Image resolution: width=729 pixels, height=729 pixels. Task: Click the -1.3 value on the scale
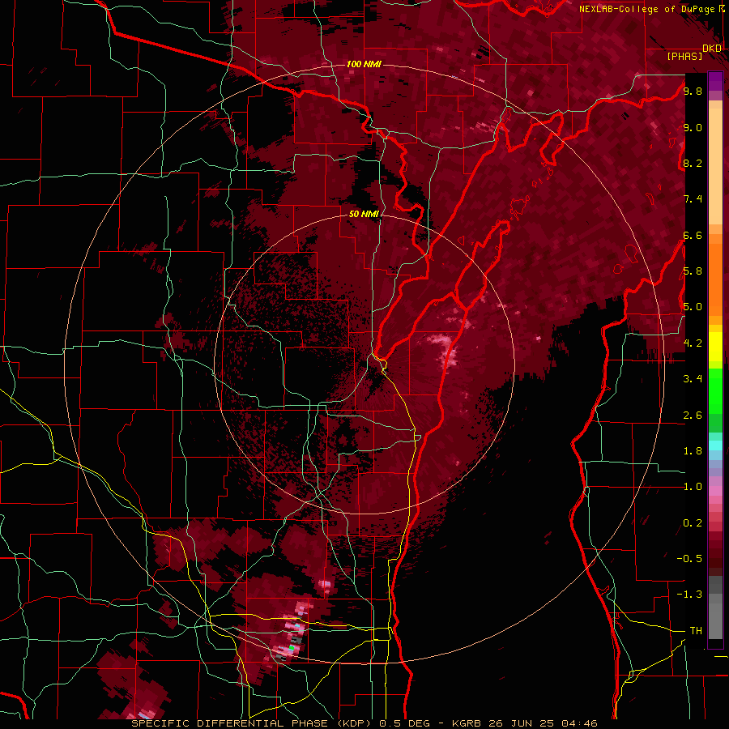point(690,595)
